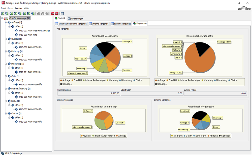Collapse the Claim [1] tree branch
252x155 pixels.
pyautogui.click(x=6, y=76)
